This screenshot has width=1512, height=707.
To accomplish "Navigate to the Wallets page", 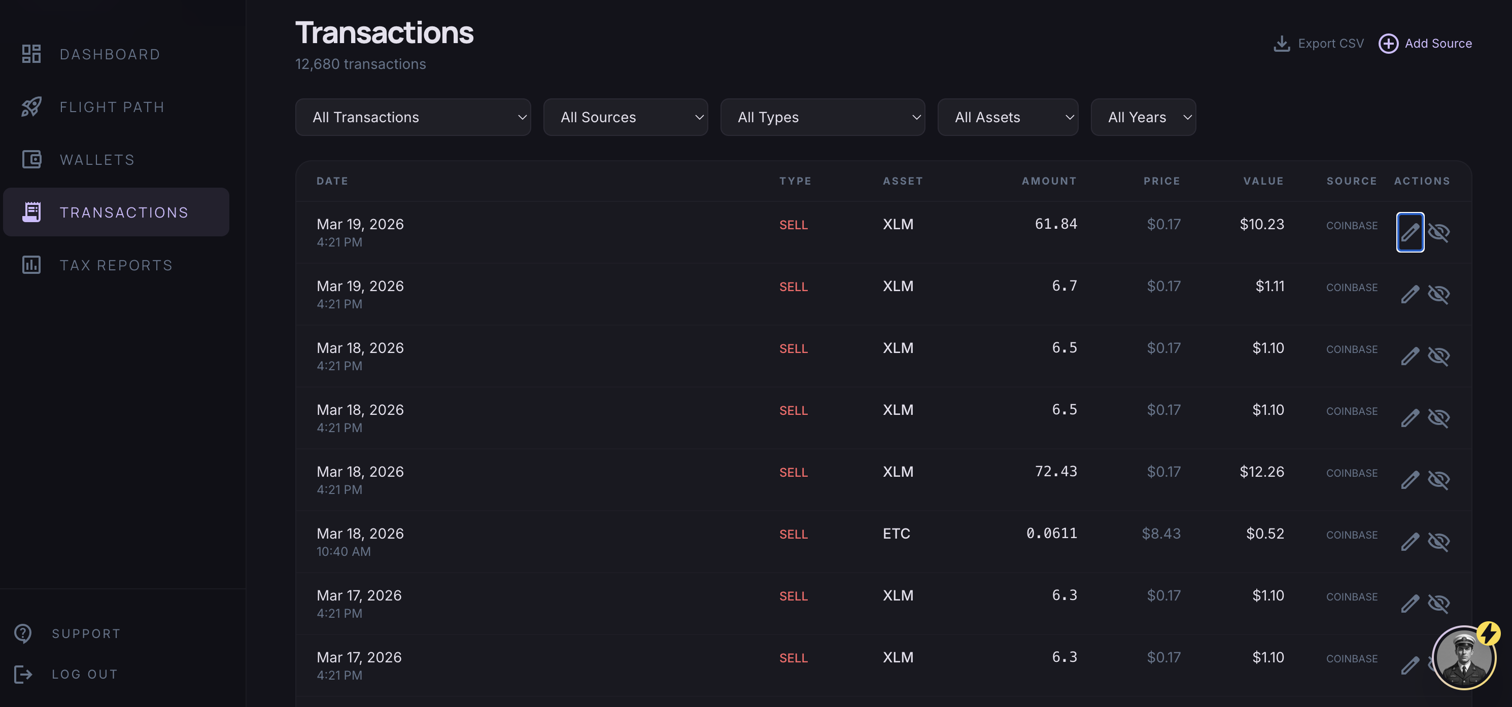I will pyautogui.click(x=96, y=159).
